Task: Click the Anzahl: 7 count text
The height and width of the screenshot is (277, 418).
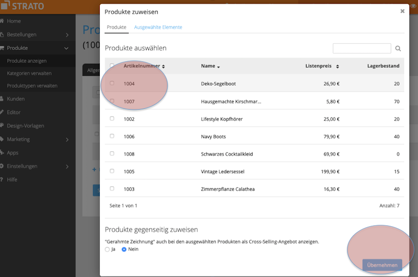Action: tap(390, 206)
